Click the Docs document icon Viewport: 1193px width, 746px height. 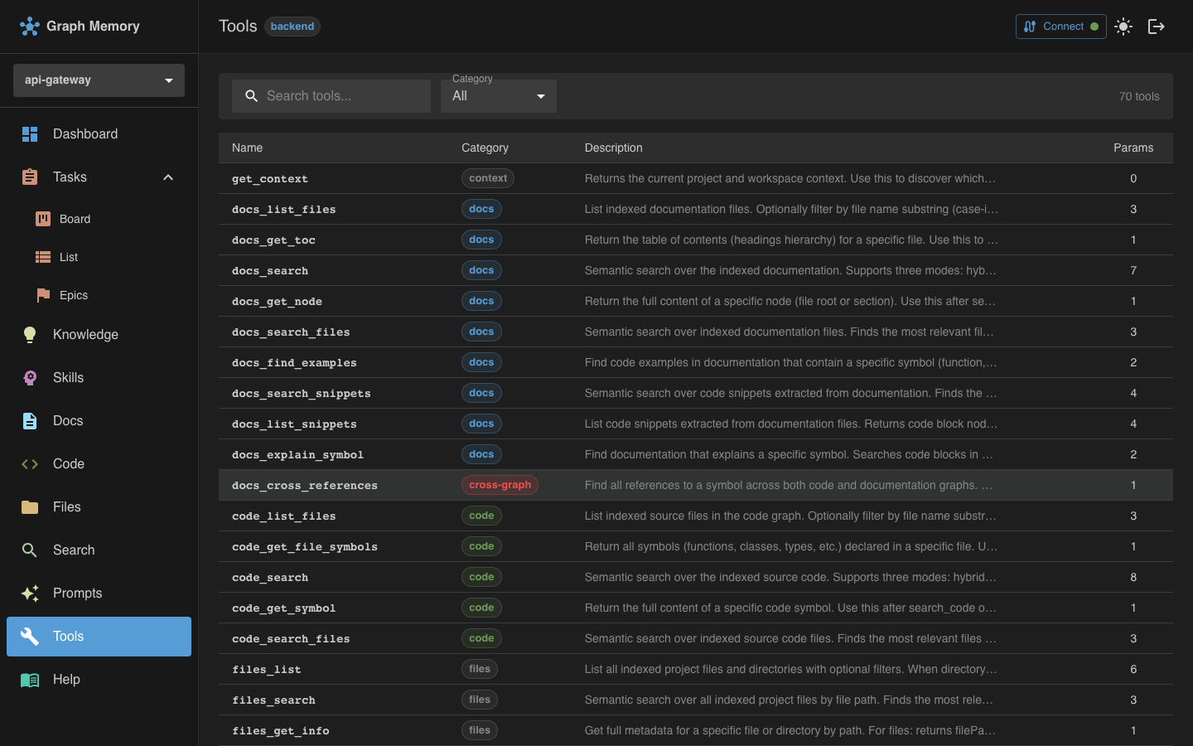pos(30,421)
